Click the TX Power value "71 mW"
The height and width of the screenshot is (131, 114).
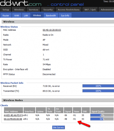pyautogui.click(x=46, y=60)
